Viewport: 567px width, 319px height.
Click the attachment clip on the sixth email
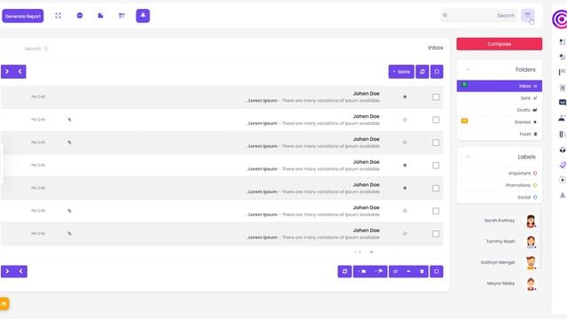pyautogui.click(x=69, y=211)
